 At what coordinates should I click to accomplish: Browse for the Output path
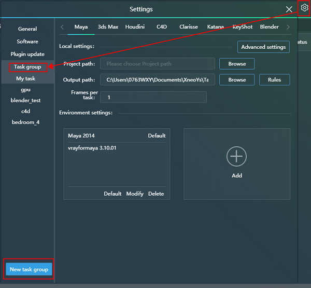pos(237,79)
